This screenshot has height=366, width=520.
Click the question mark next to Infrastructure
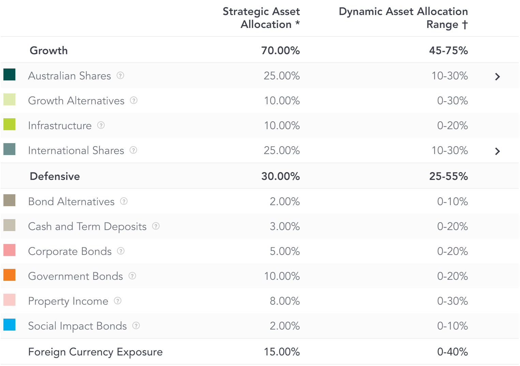click(101, 125)
